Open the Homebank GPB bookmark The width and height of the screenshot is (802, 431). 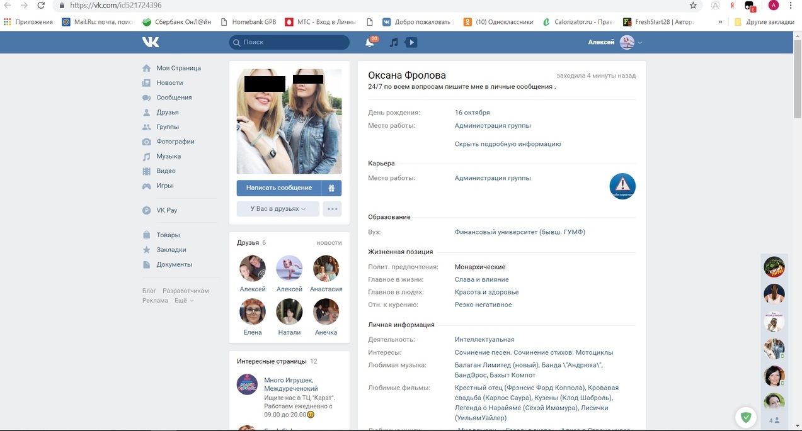tap(249, 22)
